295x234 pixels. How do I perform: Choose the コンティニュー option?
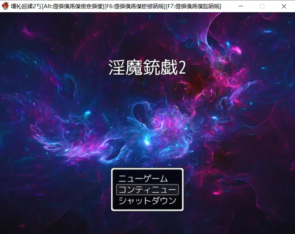pos(147,190)
